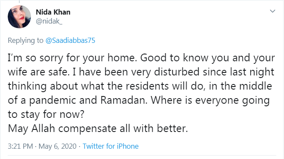Click the May 6, 2020 date
Image resolution: width=284 pixels, height=159 pixels.
tap(58, 146)
